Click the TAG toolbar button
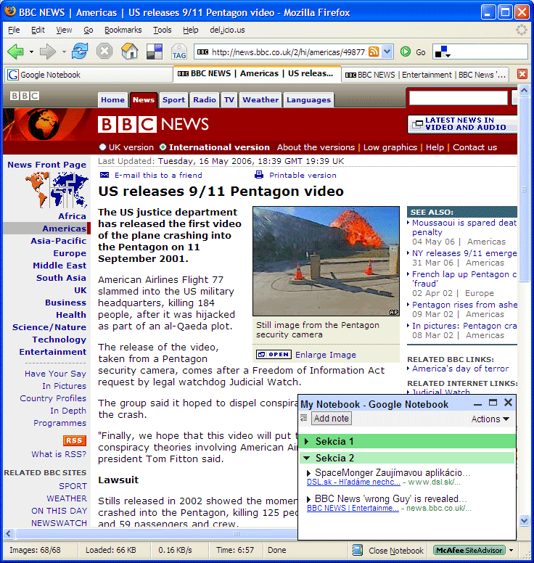The image size is (534, 563). tap(178, 52)
